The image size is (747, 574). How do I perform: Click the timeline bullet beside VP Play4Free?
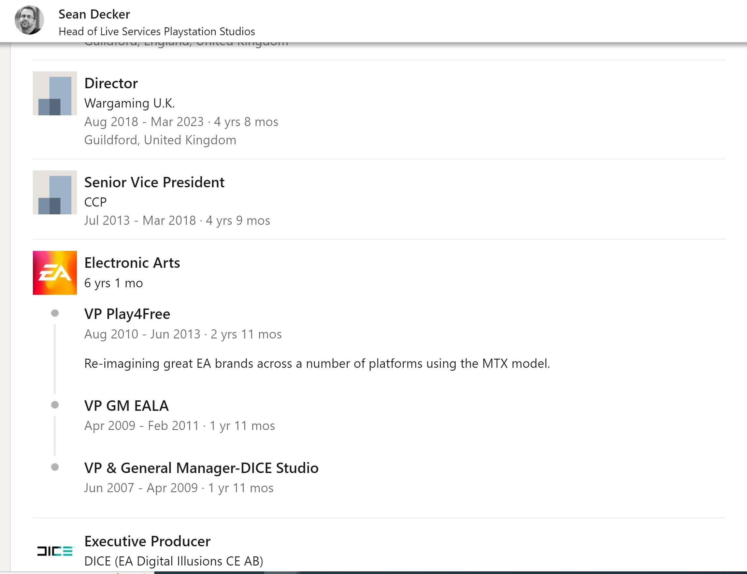tap(55, 313)
